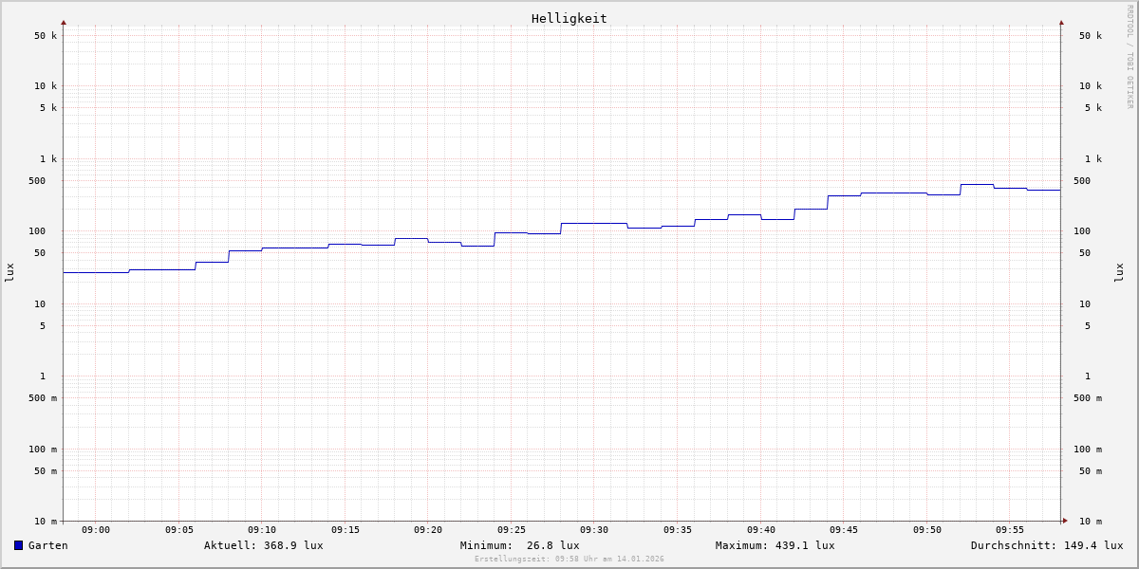Viewport: 1139px width, 569px height.
Task: Click the left vertical lux axis label
Action: coord(9,272)
